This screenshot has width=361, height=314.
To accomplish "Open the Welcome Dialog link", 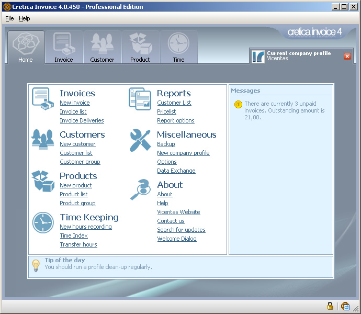I will (x=177, y=239).
